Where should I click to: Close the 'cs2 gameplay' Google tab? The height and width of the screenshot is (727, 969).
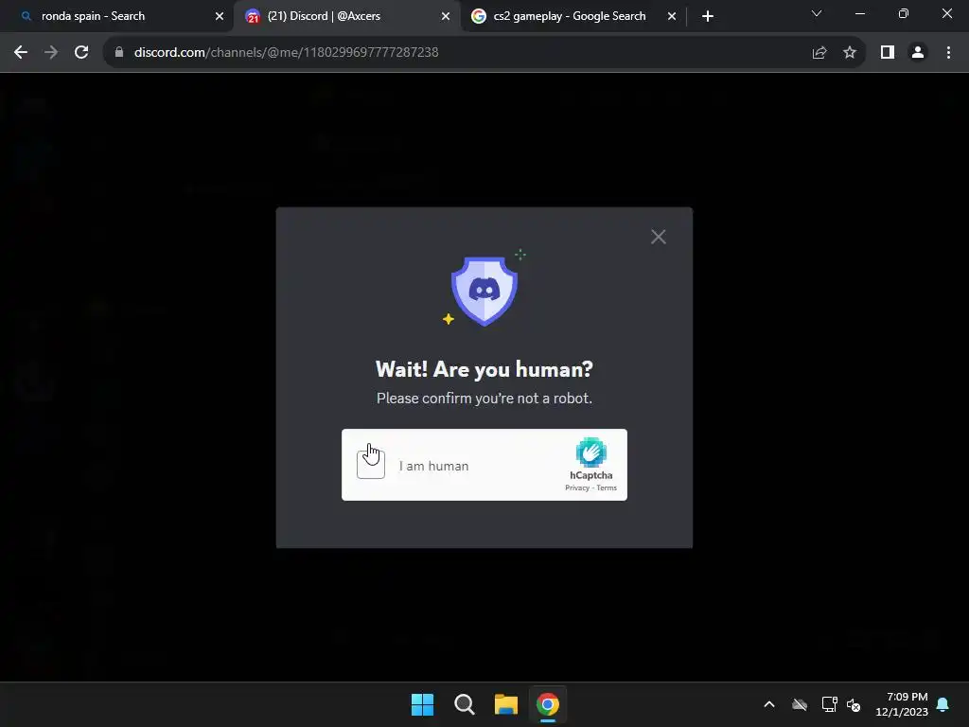672,16
